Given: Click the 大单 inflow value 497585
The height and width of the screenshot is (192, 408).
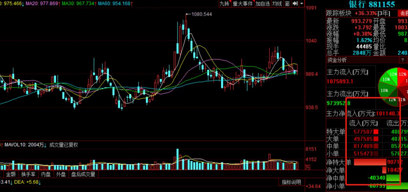Looking at the screenshot, I should 363,139.
